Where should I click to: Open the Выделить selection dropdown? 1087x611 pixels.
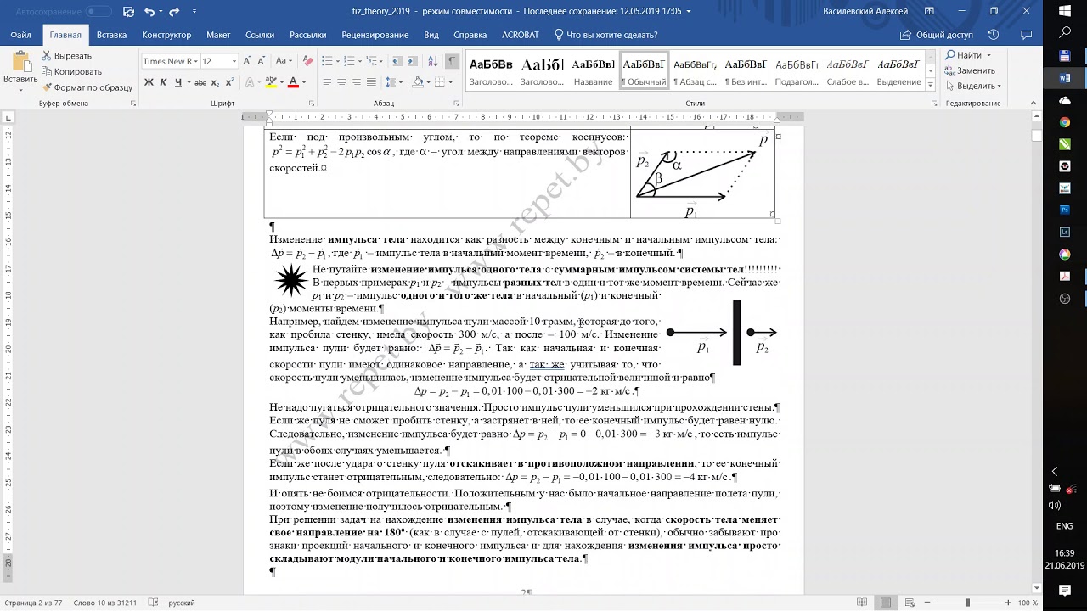[973, 86]
